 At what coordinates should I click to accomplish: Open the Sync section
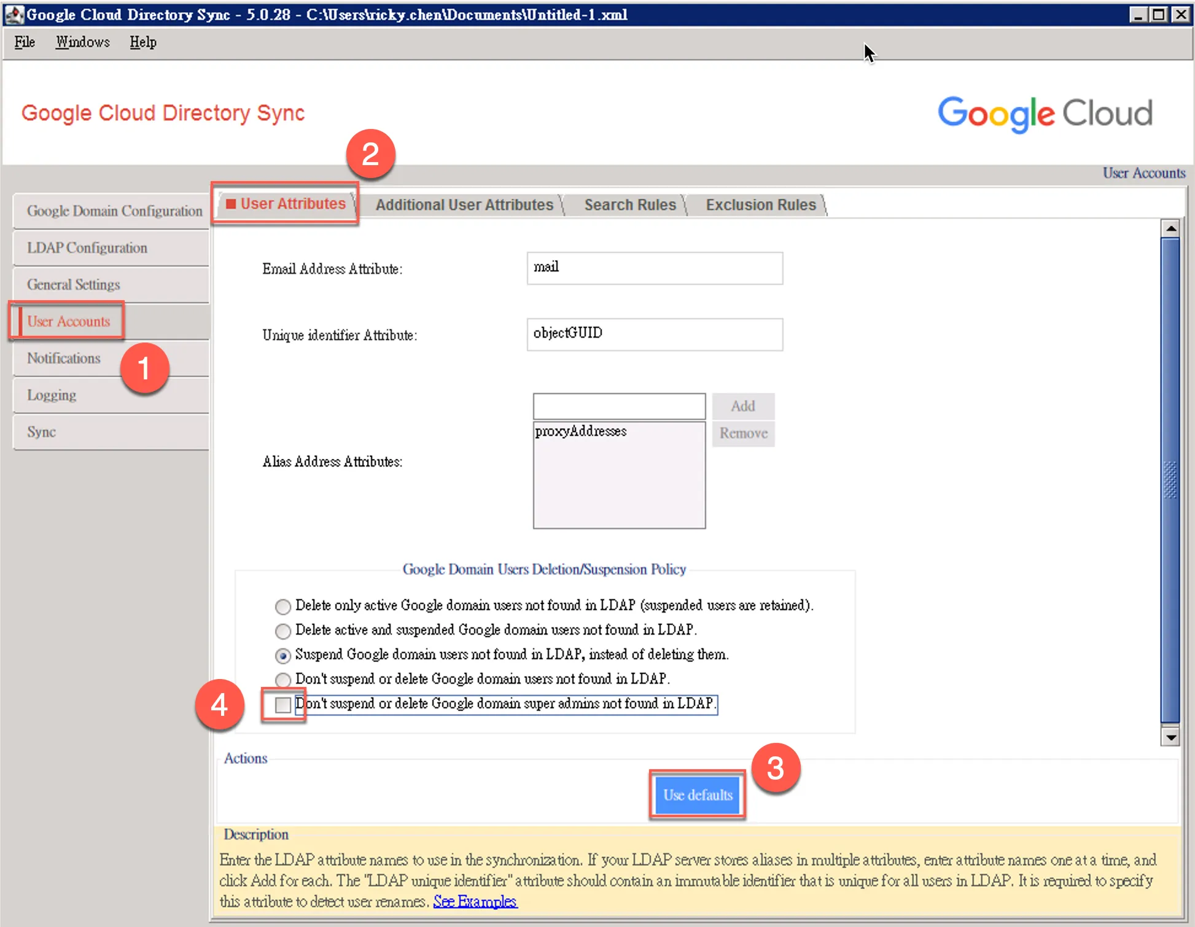[111, 432]
